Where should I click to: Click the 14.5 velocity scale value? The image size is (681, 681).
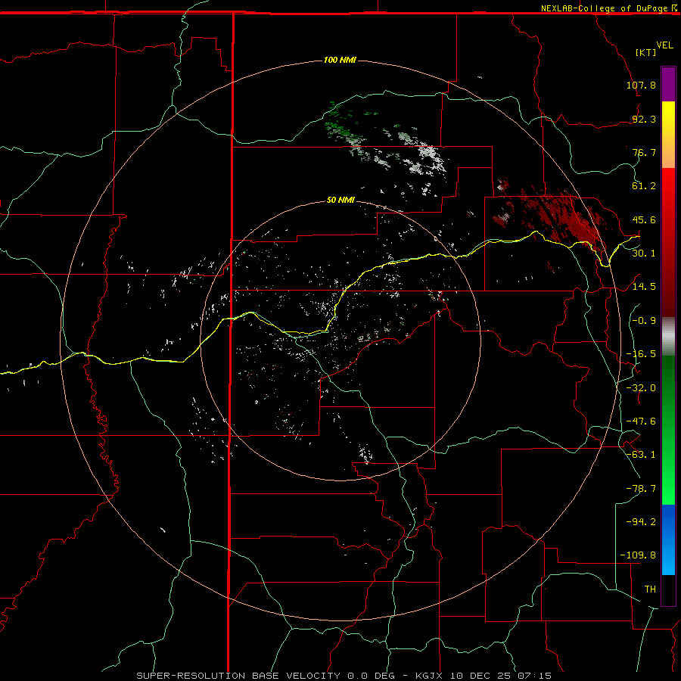pyautogui.click(x=644, y=286)
